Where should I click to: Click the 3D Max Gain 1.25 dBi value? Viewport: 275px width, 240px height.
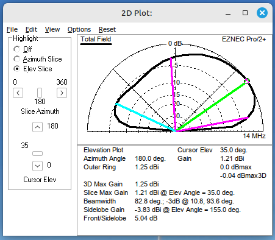[x=147, y=184]
